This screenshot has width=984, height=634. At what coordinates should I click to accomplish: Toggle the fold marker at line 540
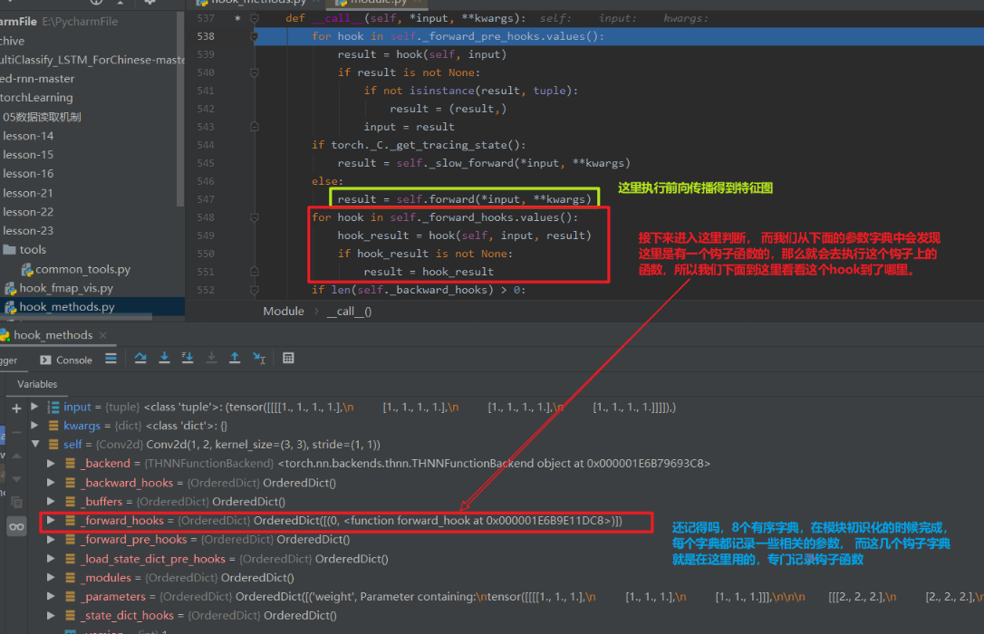(255, 72)
